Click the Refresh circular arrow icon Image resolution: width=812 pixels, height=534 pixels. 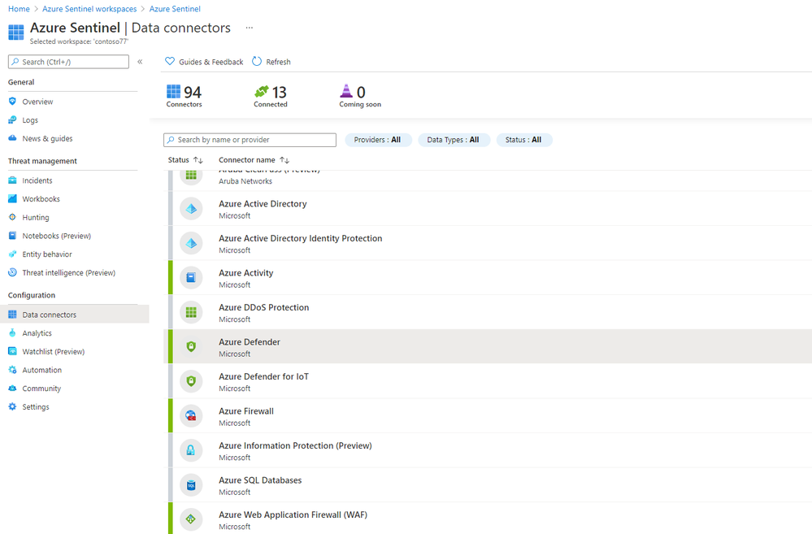point(257,61)
